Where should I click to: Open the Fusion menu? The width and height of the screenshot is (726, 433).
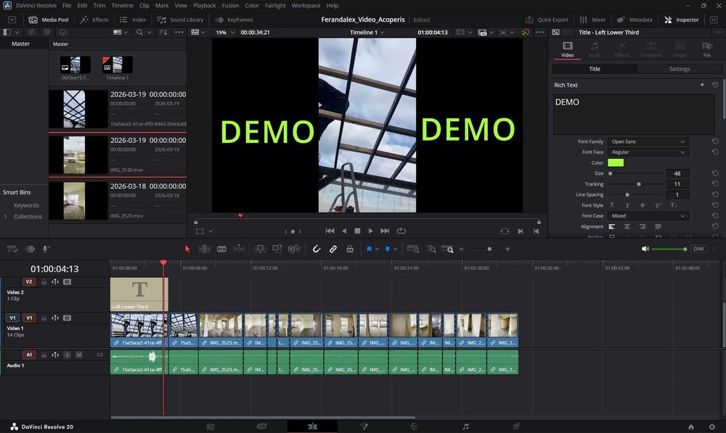(x=230, y=6)
